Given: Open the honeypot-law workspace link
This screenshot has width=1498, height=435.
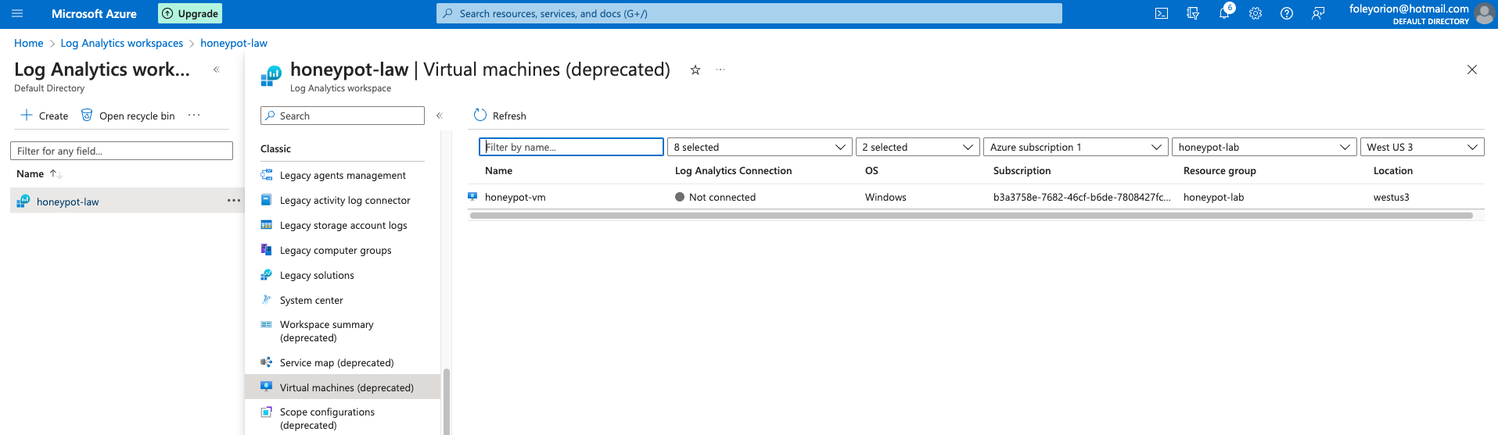Looking at the screenshot, I should (68, 201).
